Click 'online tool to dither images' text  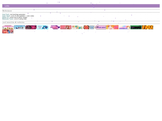(x=18, y=17)
